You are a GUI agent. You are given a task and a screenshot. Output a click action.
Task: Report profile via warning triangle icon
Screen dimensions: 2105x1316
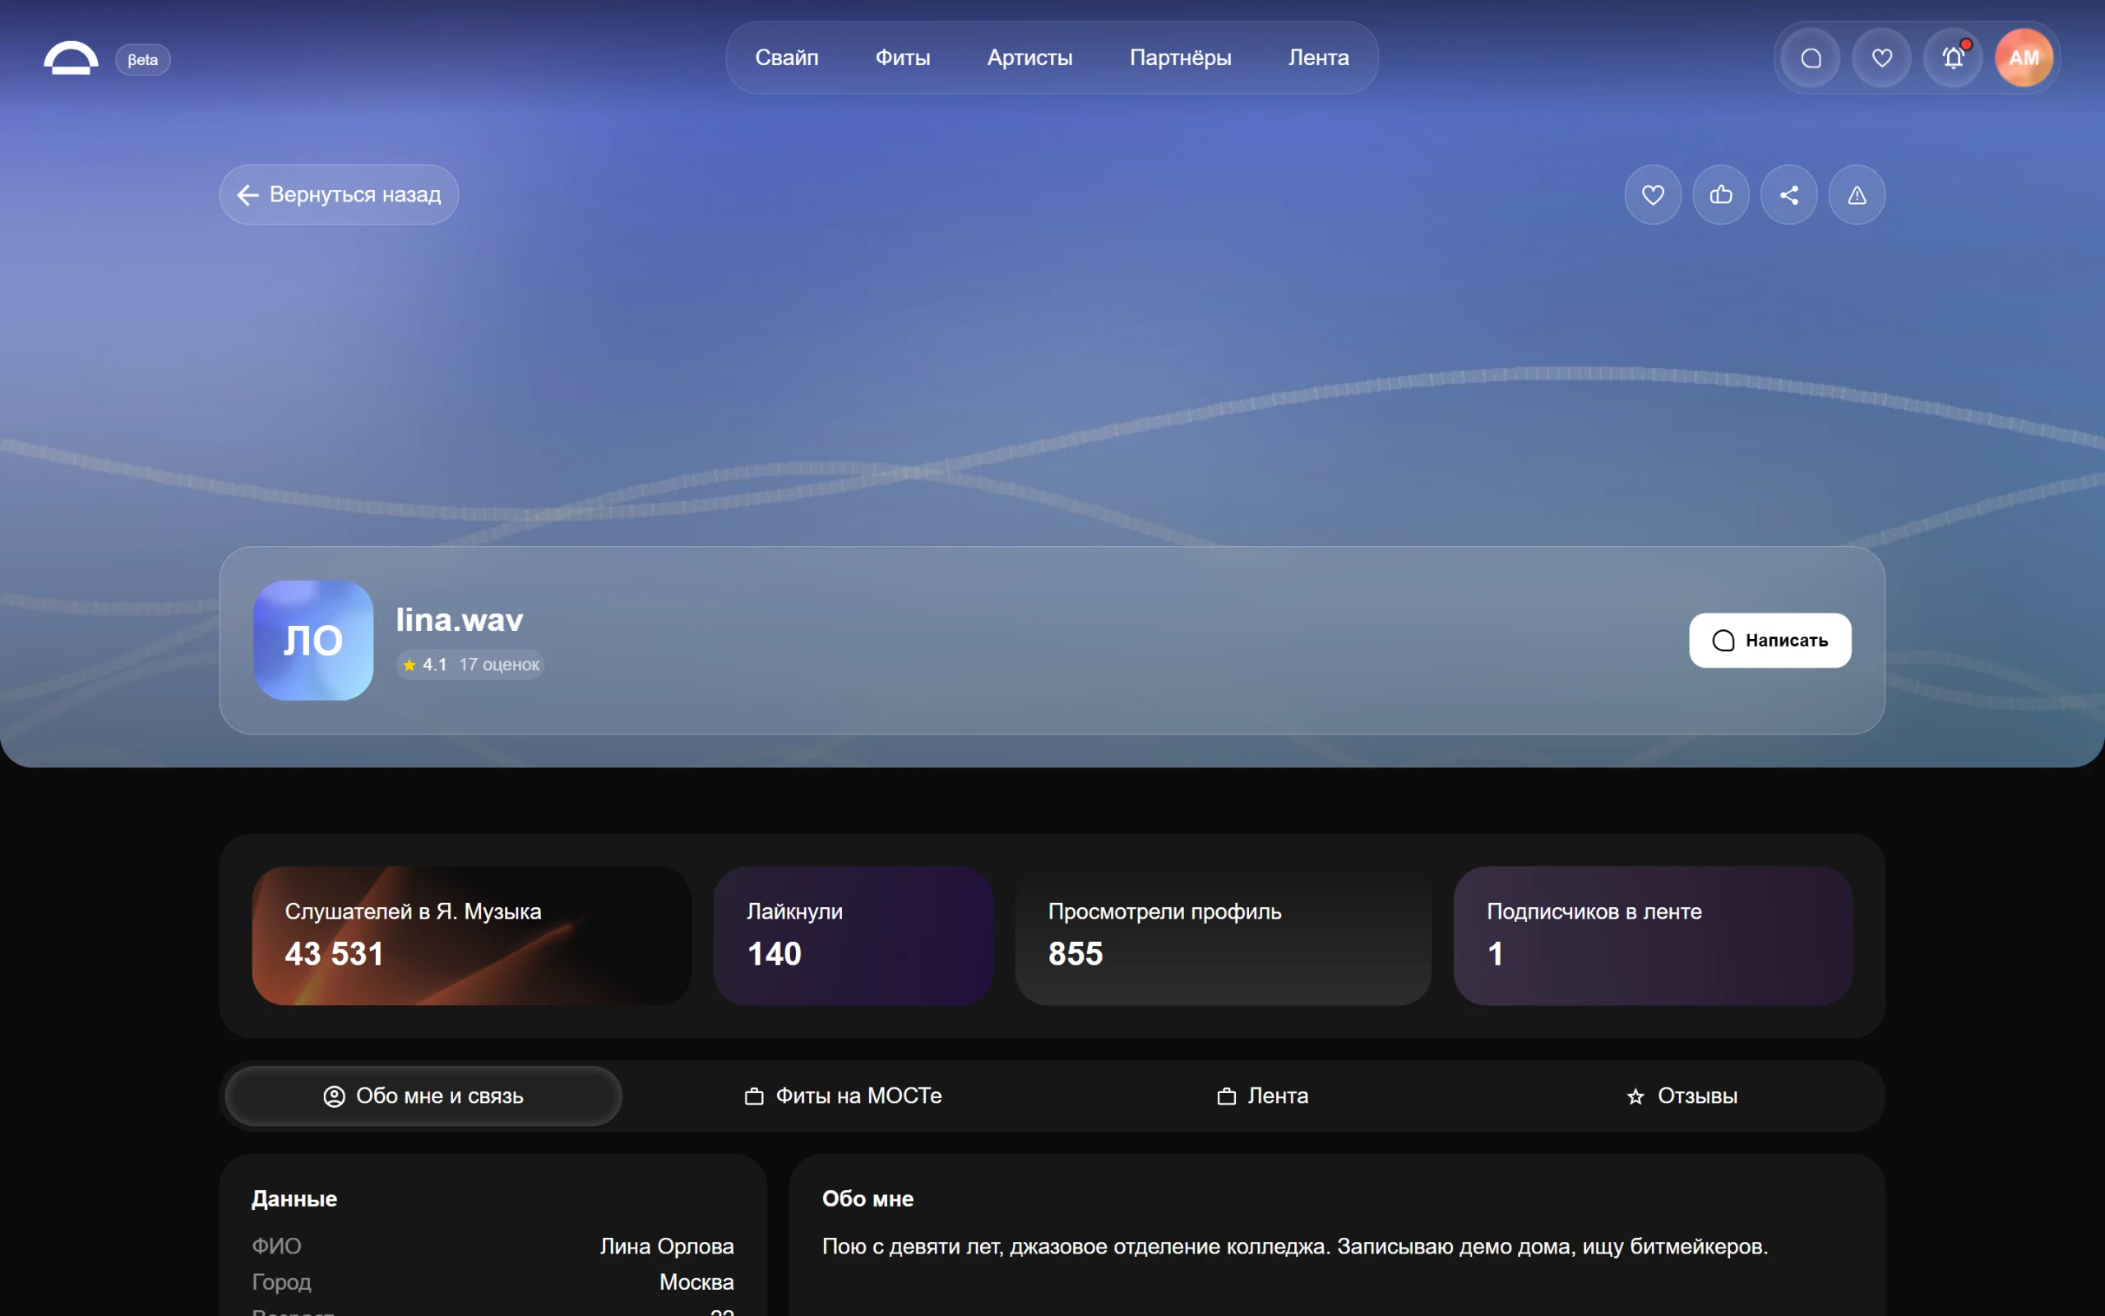pos(1856,195)
